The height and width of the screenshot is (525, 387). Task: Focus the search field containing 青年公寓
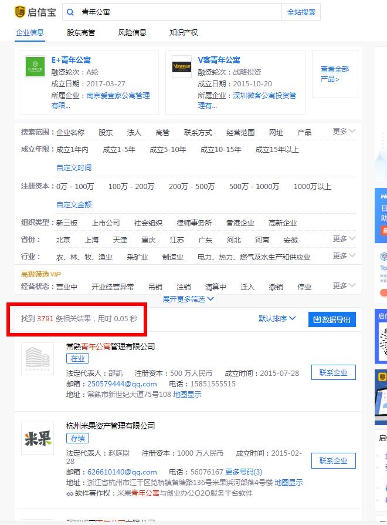pyautogui.click(x=172, y=12)
